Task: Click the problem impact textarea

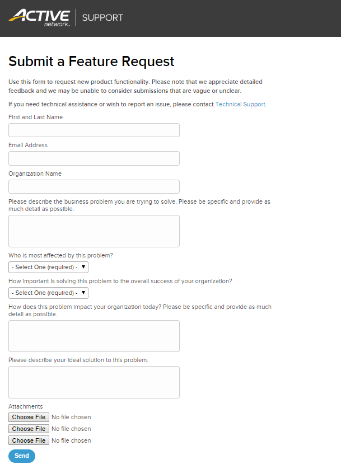Action: click(x=94, y=336)
